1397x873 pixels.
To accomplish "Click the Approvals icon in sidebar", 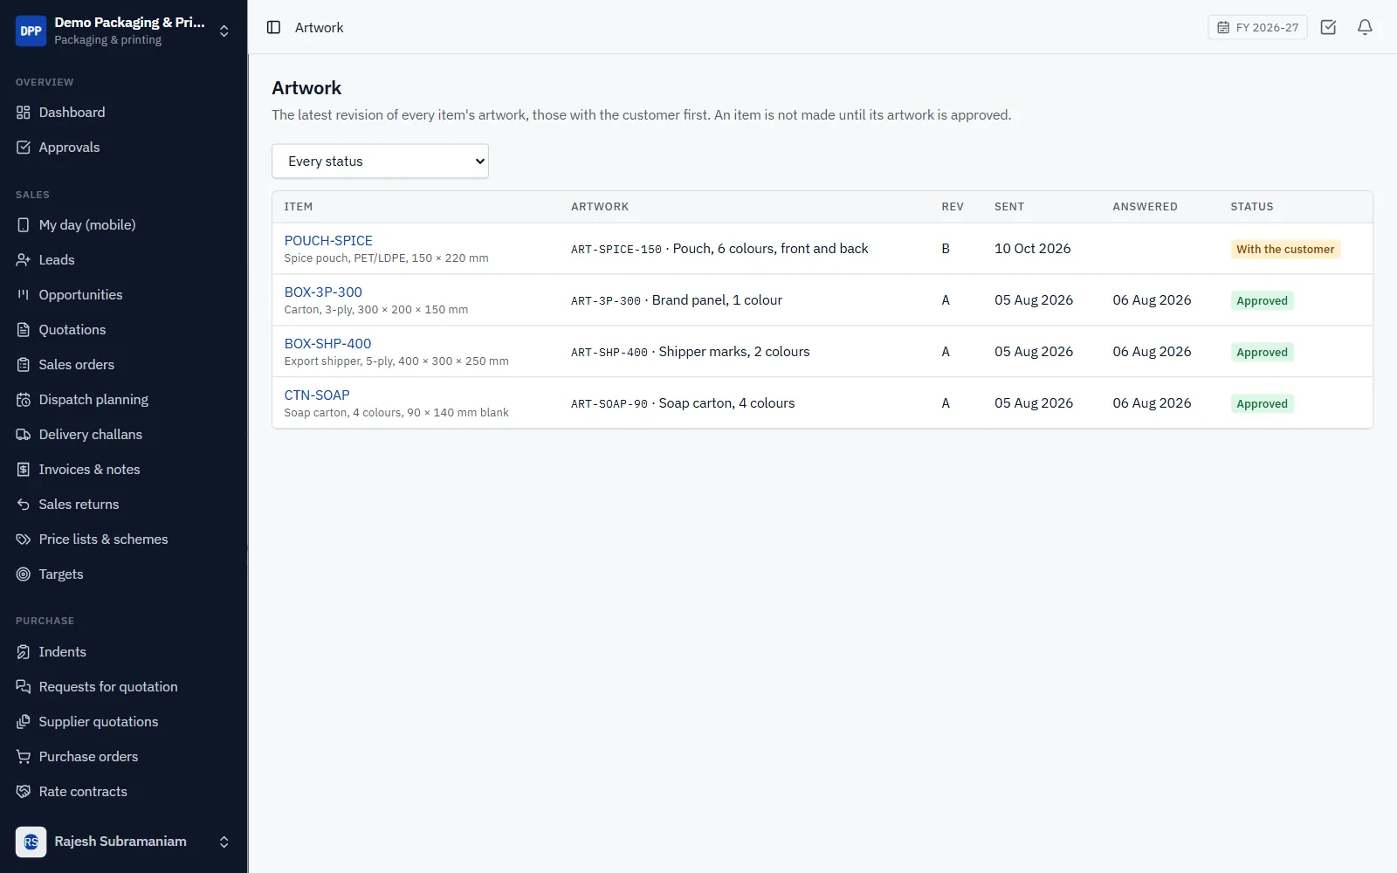I will coord(24,148).
